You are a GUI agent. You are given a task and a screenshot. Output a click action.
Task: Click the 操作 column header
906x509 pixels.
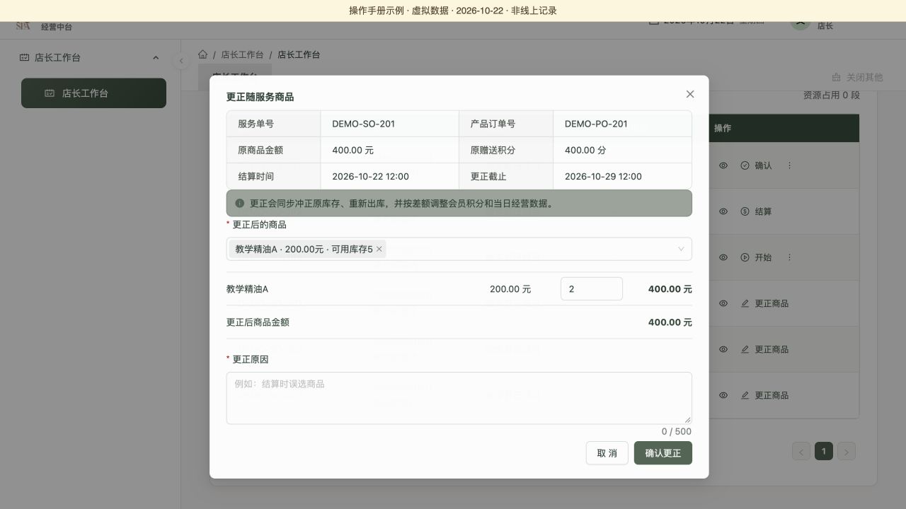(723, 128)
